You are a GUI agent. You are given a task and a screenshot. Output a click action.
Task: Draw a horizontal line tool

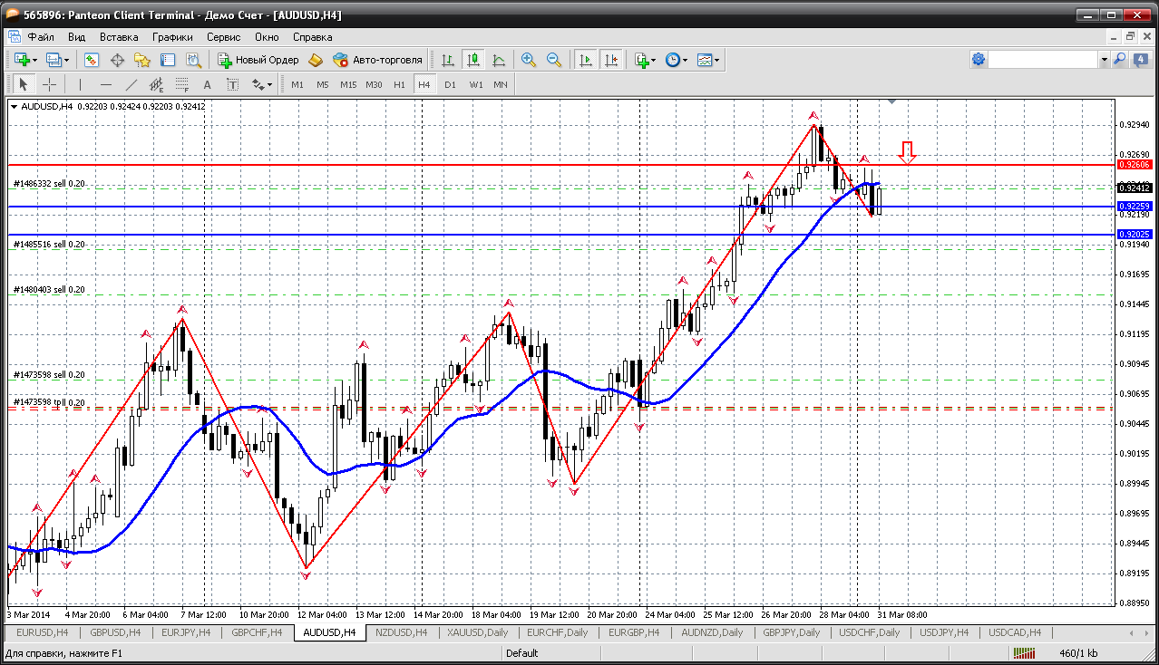click(106, 84)
